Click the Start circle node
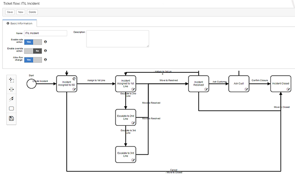Screen dimensions: 295x175 click(x=31, y=84)
